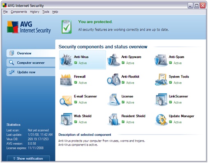
Task: Click the Update now sidebar icon
Action: (12, 72)
